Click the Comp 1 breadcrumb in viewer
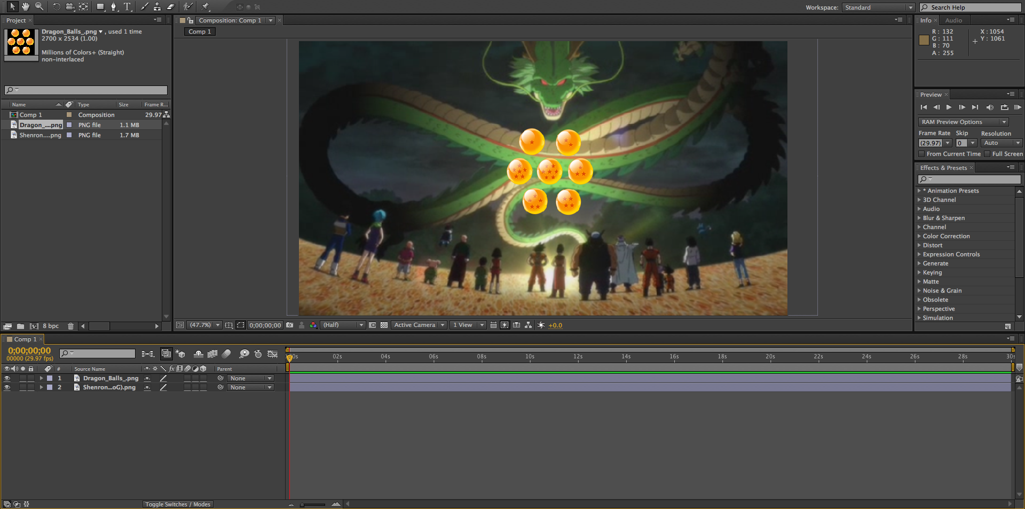This screenshot has width=1025, height=509. (200, 32)
